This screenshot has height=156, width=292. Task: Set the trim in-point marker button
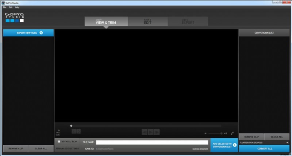click(x=74, y=132)
